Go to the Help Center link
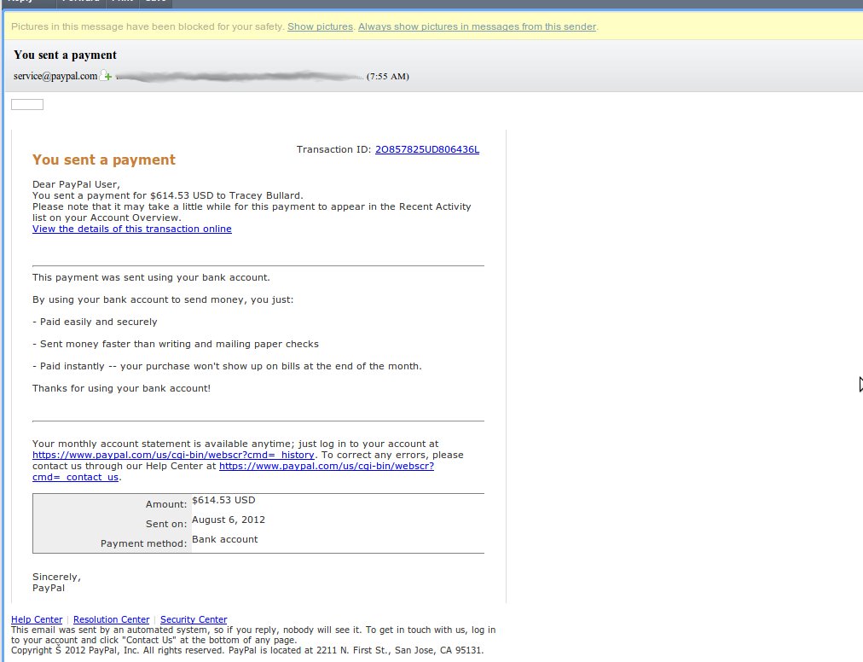 (37, 619)
